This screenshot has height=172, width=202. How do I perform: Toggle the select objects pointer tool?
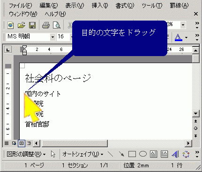click(53, 154)
